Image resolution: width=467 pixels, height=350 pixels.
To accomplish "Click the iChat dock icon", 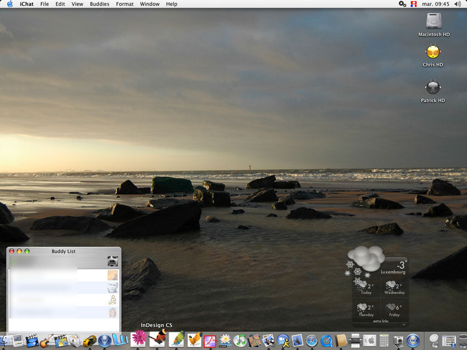I will tap(283, 341).
